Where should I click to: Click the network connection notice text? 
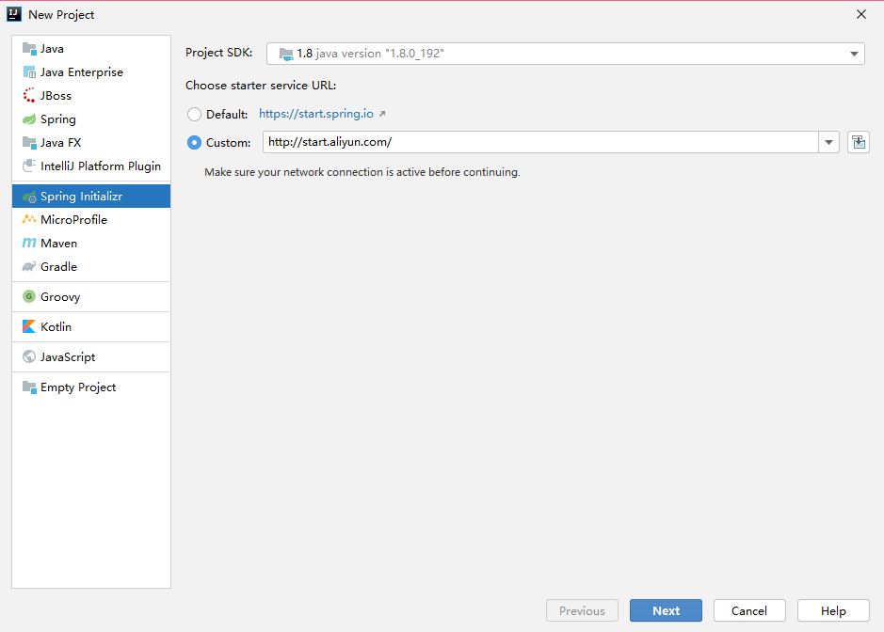pyautogui.click(x=362, y=172)
